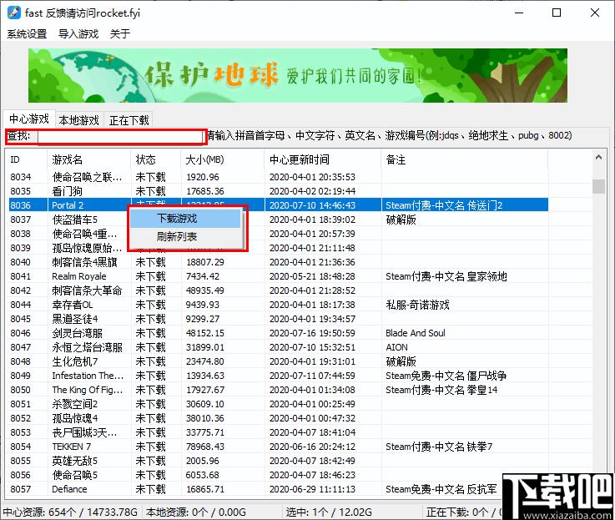The image size is (615, 520).
Task: Select the Defiance game row
Action: 278,489
